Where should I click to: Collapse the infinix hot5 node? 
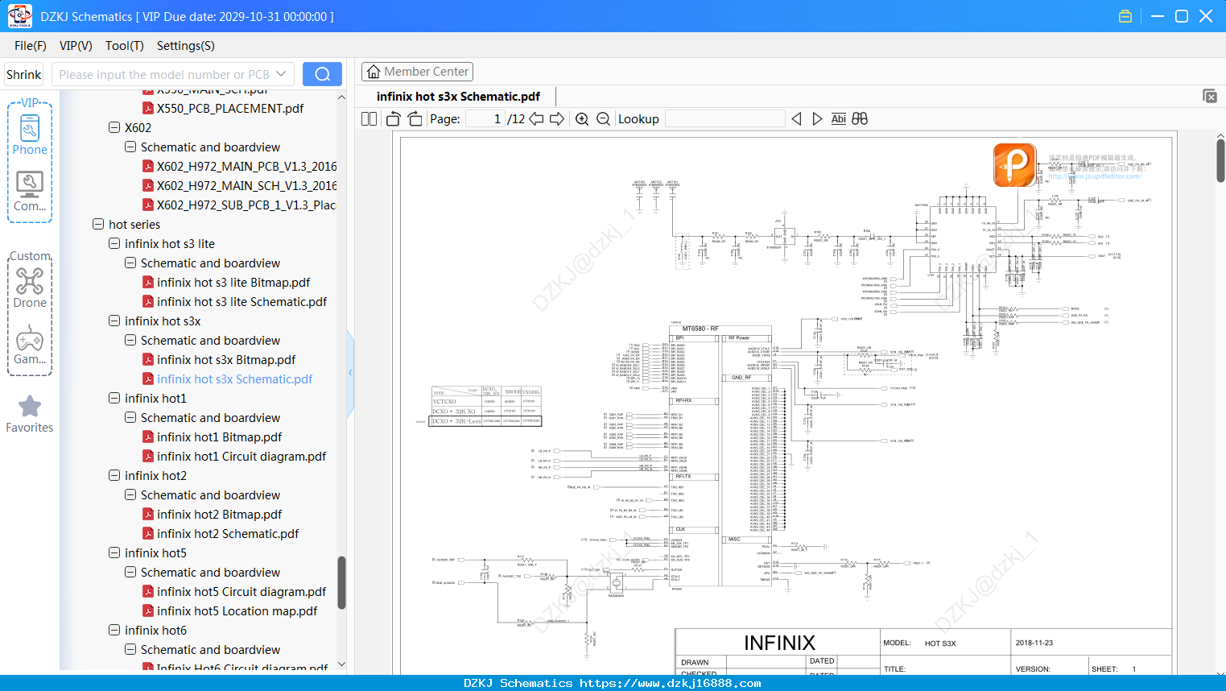pyautogui.click(x=114, y=552)
